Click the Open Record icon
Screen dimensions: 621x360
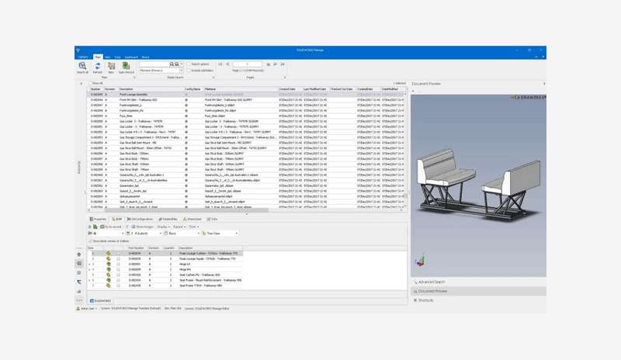click(127, 67)
